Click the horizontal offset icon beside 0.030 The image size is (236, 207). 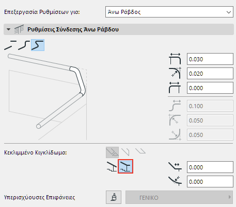point(175,59)
